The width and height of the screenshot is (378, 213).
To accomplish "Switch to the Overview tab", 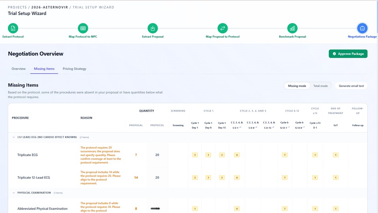I will click(x=19, y=69).
